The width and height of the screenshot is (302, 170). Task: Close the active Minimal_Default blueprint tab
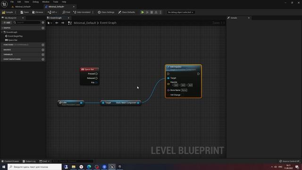point(74,7)
